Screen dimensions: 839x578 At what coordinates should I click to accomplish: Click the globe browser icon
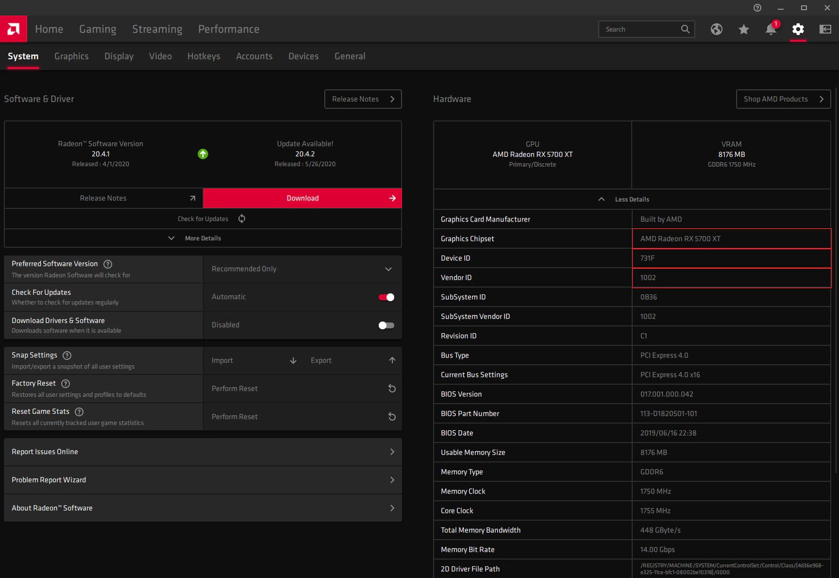(716, 29)
